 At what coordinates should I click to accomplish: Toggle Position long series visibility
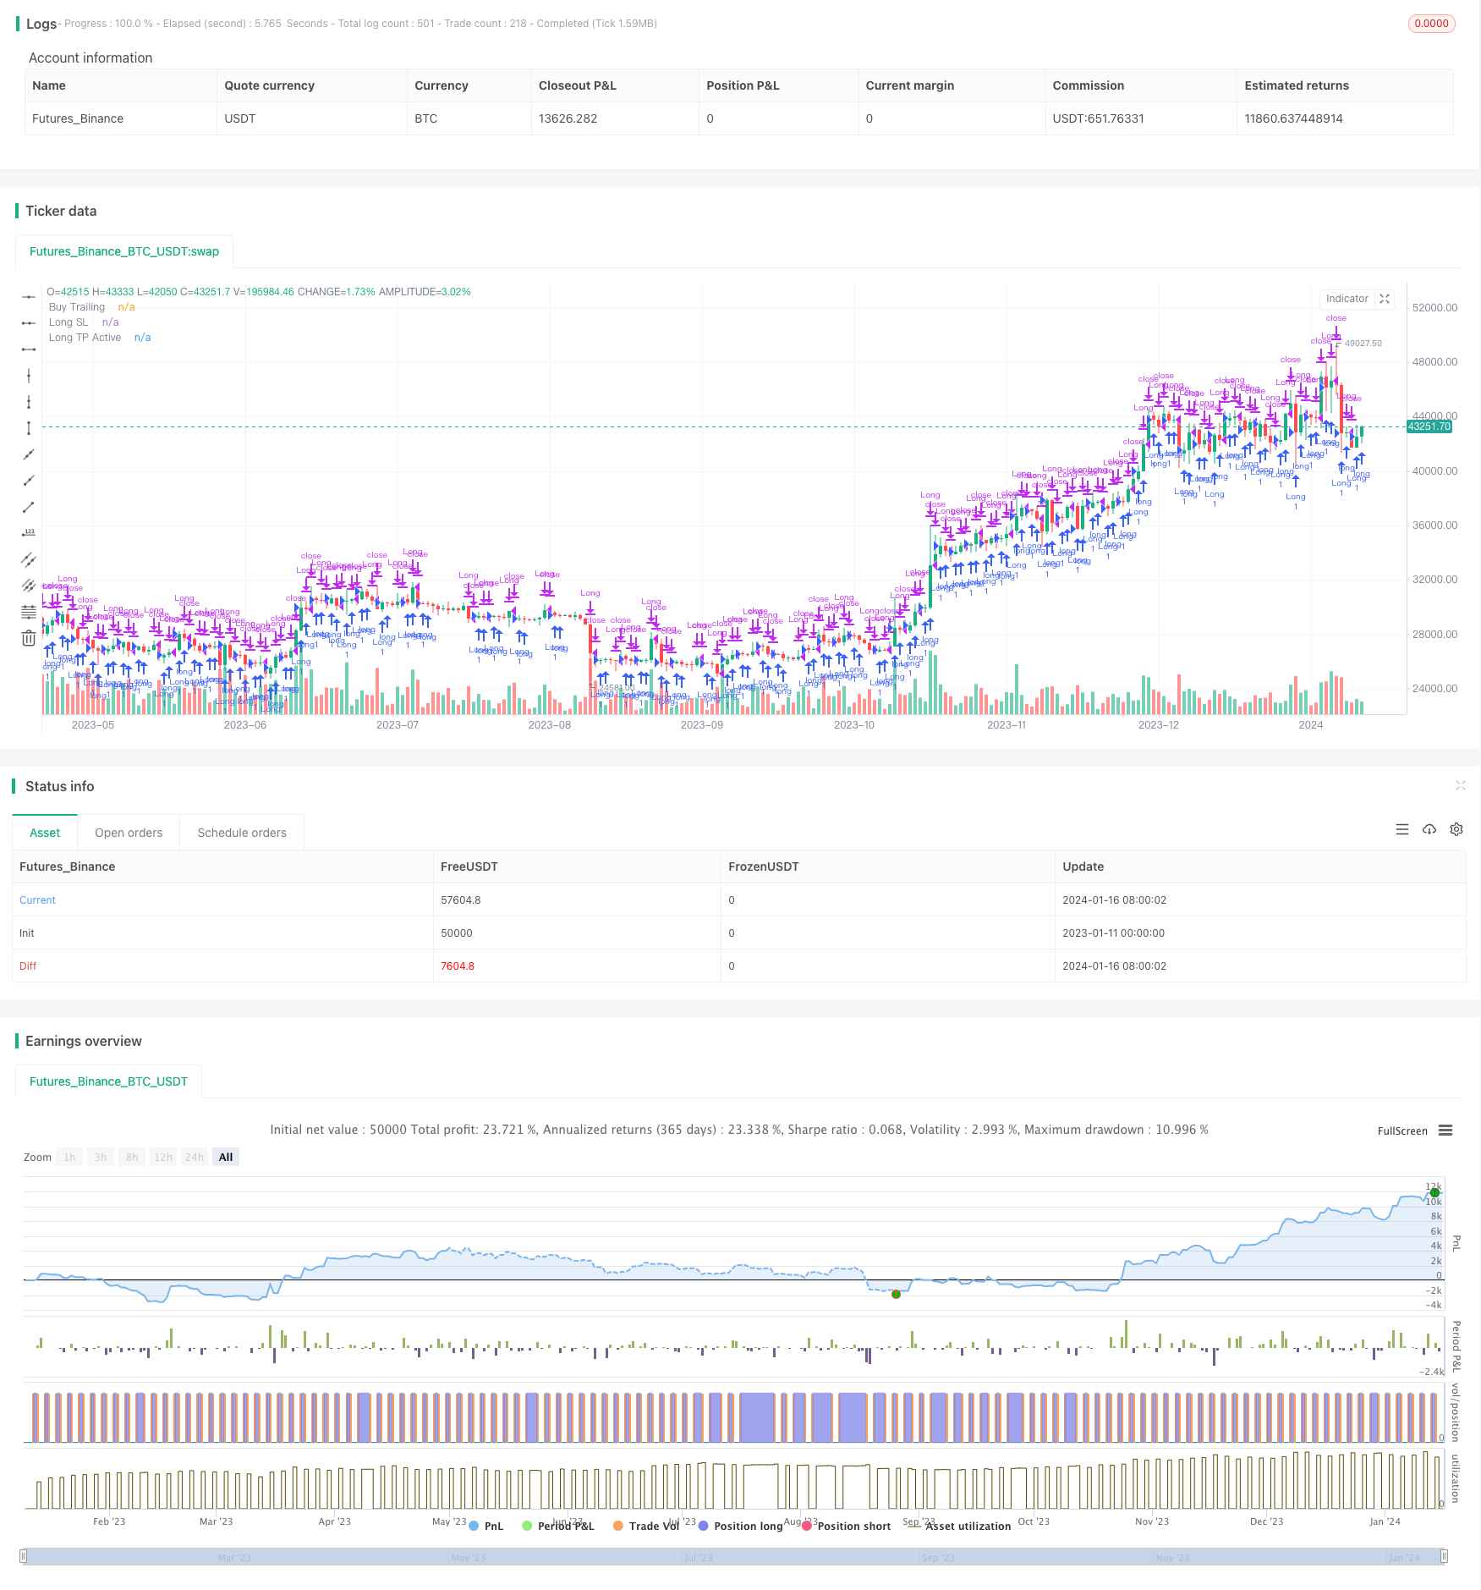tap(740, 1526)
